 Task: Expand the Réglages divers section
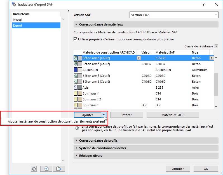coord(76,156)
